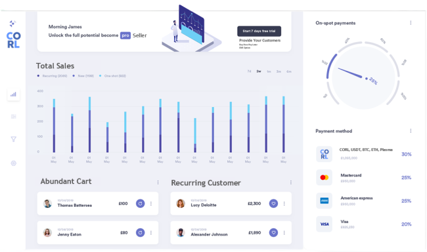
Task: Click the American express payment method name
Action: coord(357,198)
